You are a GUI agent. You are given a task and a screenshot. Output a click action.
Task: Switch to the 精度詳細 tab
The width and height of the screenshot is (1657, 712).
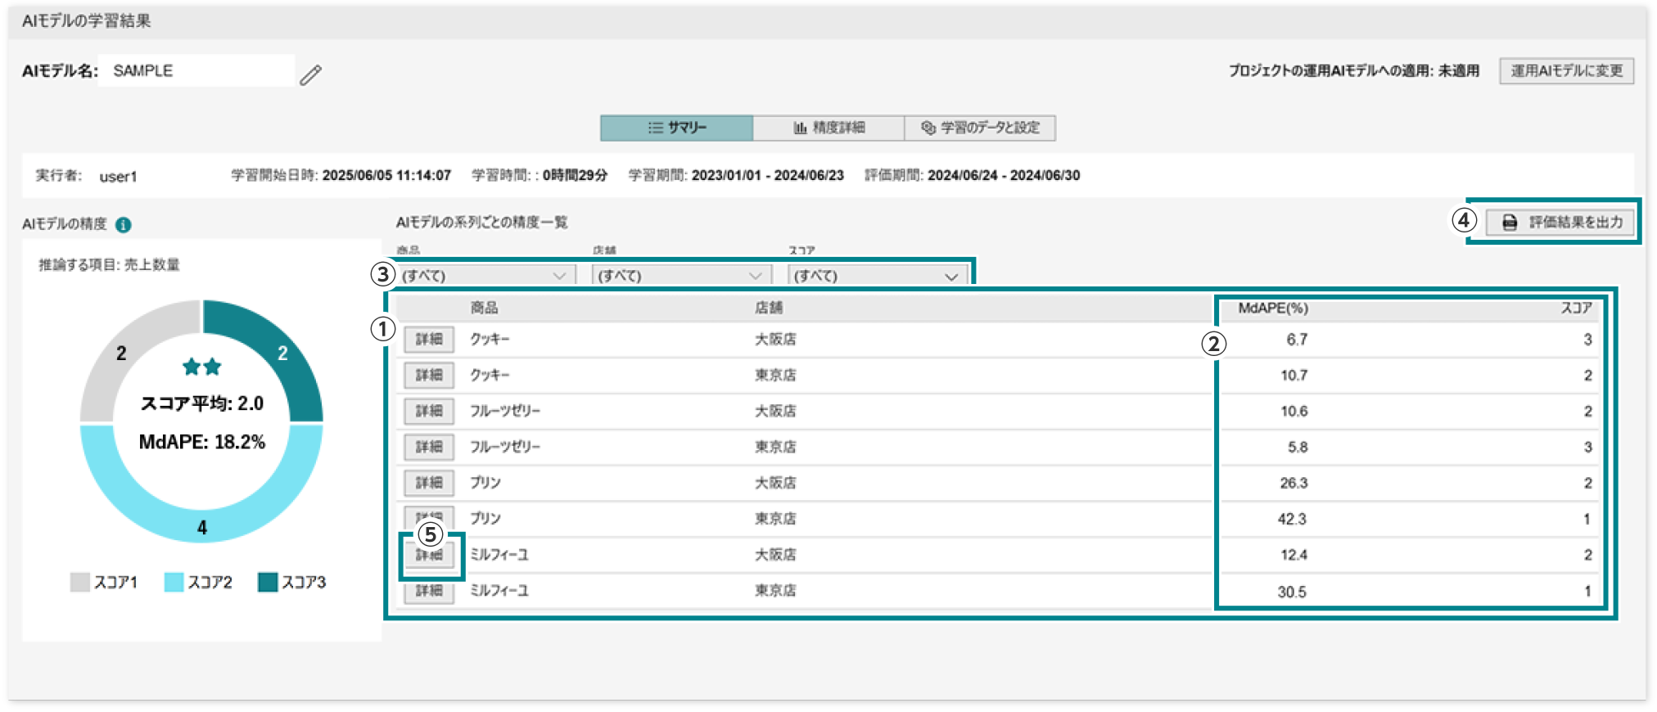pyautogui.click(x=828, y=128)
